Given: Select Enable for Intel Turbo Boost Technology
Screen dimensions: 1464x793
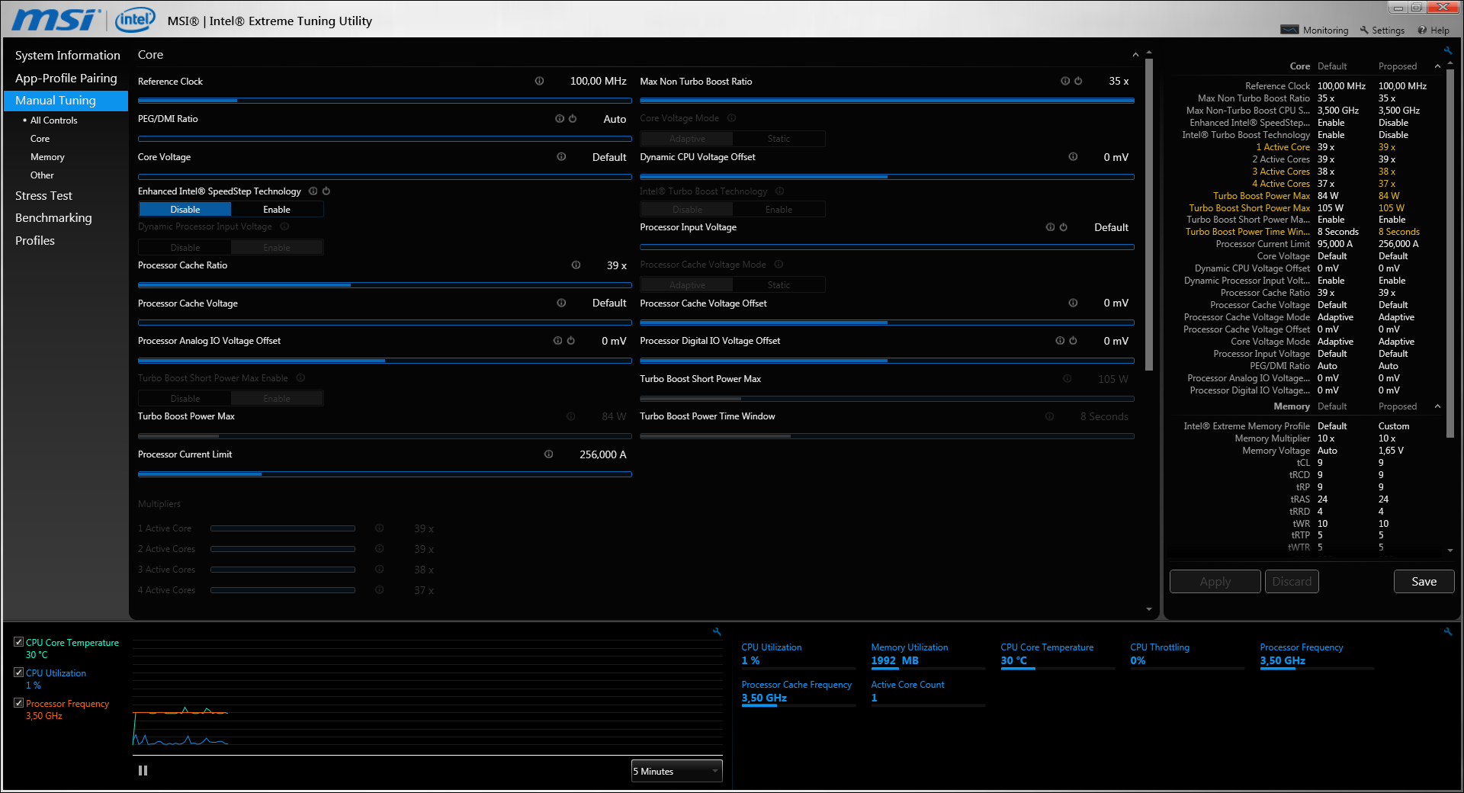Looking at the screenshot, I should click(779, 210).
